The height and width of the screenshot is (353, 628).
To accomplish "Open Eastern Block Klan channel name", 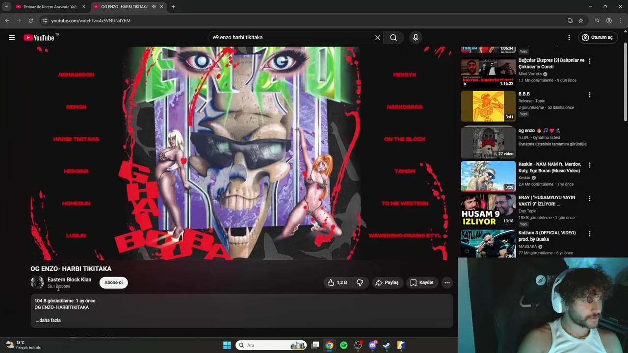I will (x=69, y=279).
